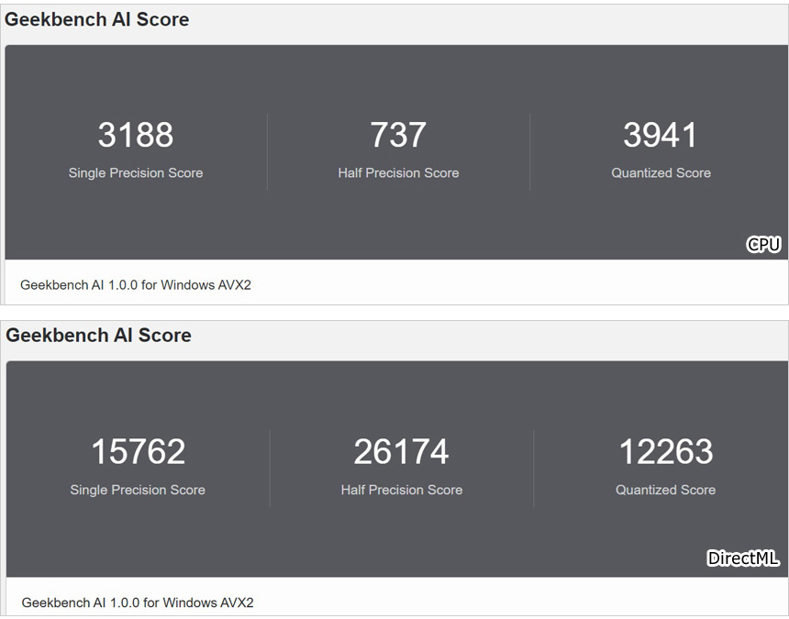Screen dimensions: 789x619
Task: Click the divider between 3188 and 737
Action: click(x=267, y=152)
